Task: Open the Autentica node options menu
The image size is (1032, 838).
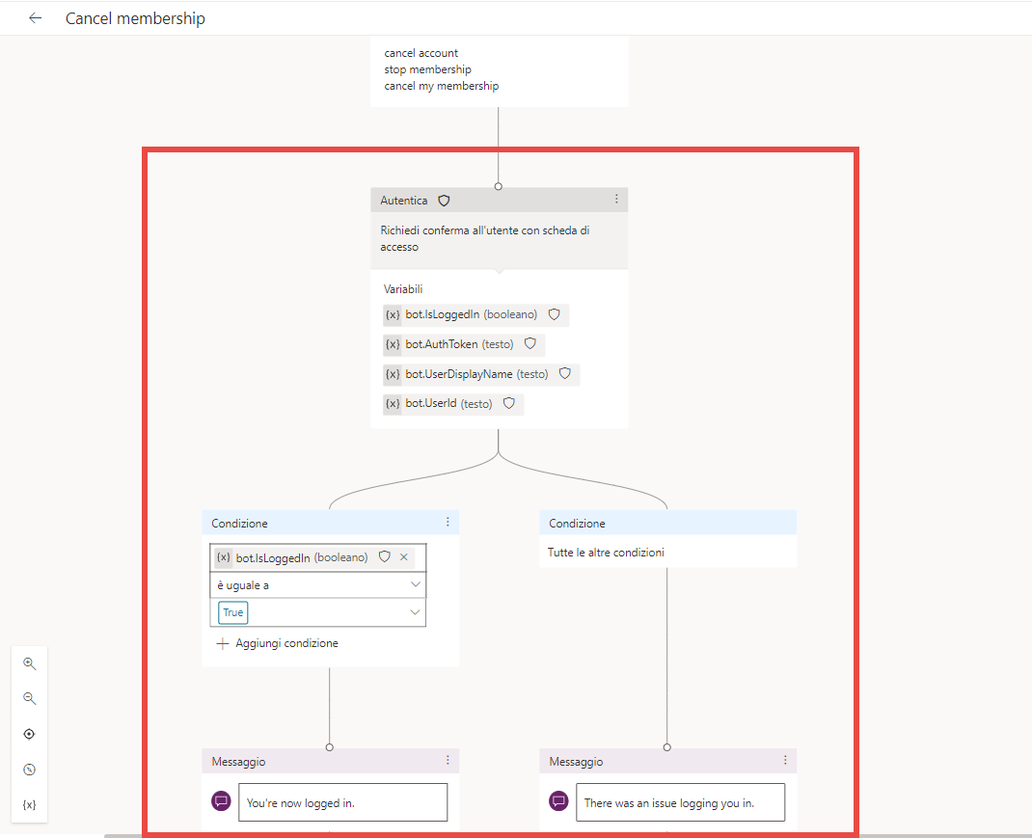Action: pyautogui.click(x=616, y=200)
